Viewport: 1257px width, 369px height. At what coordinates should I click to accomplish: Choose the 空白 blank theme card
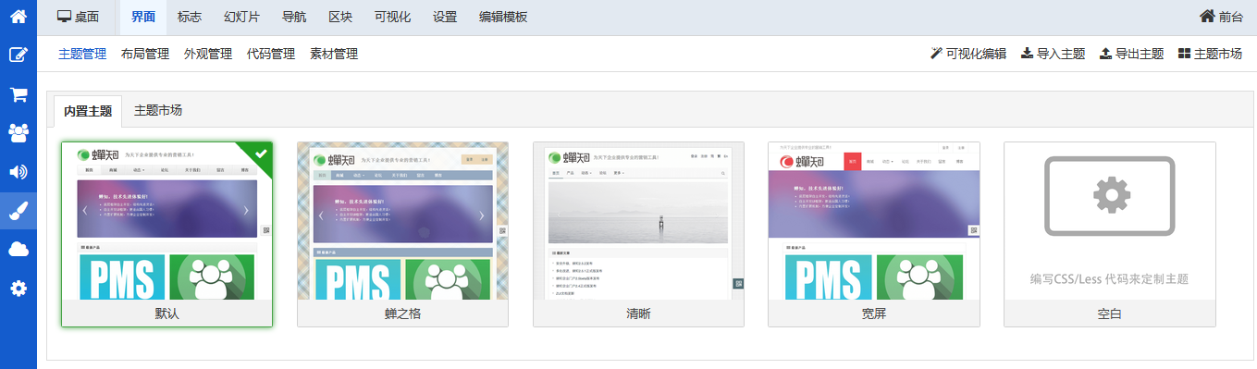1110,234
